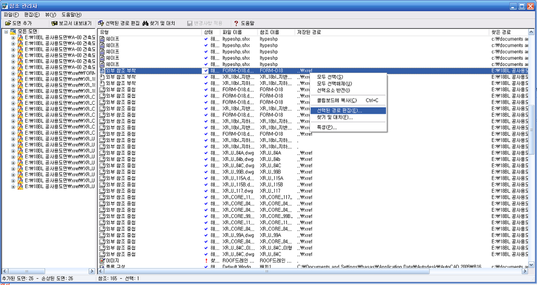The width and height of the screenshot is (537, 285).
Task: Click the 도면 추가 toolbar button label
Action: click(22, 23)
